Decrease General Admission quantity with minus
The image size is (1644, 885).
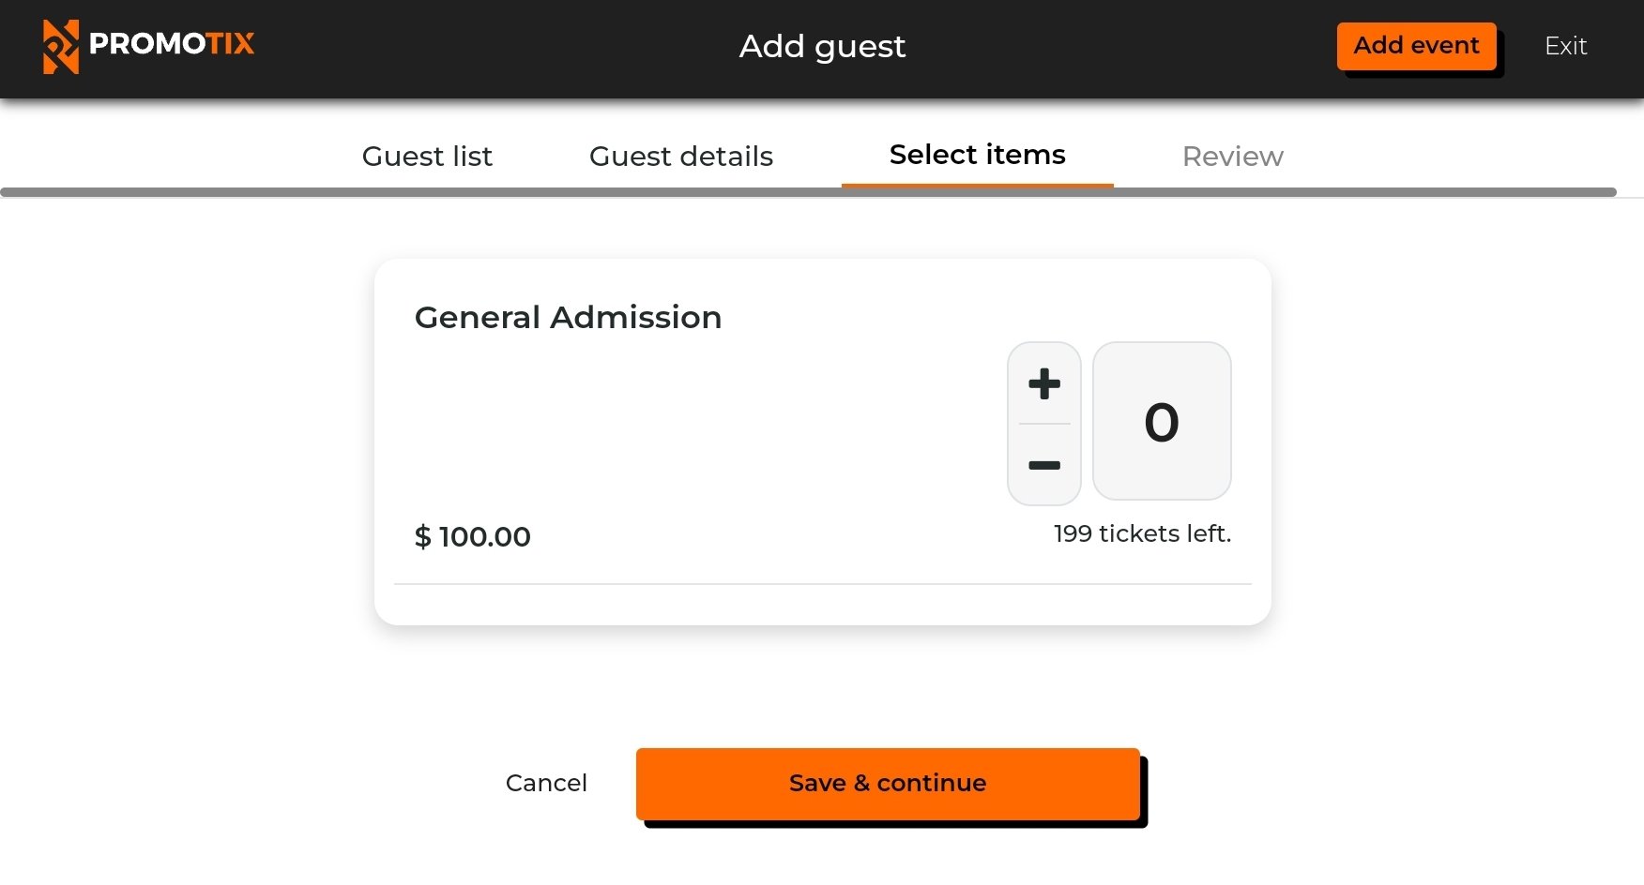click(1044, 465)
